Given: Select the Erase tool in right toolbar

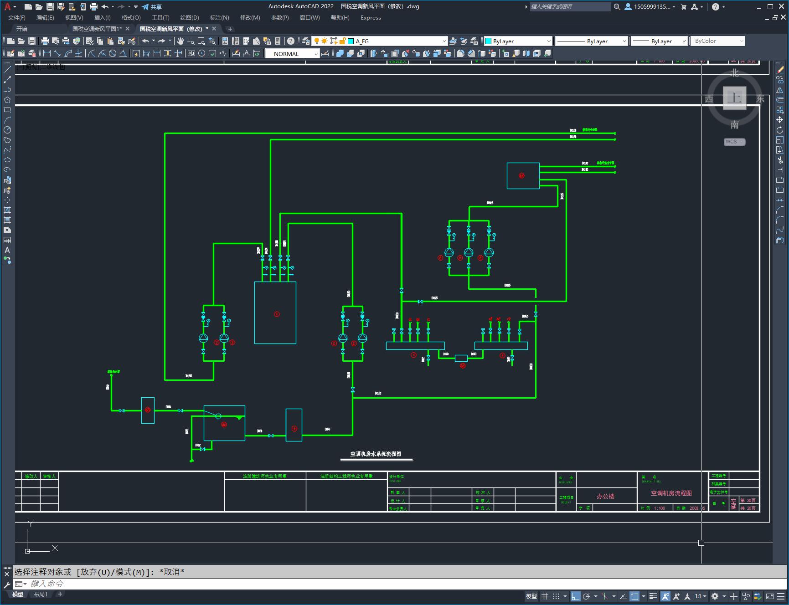Looking at the screenshot, I should pos(780,70).
